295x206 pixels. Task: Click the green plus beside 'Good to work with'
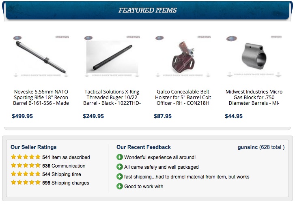coord(119,186)
